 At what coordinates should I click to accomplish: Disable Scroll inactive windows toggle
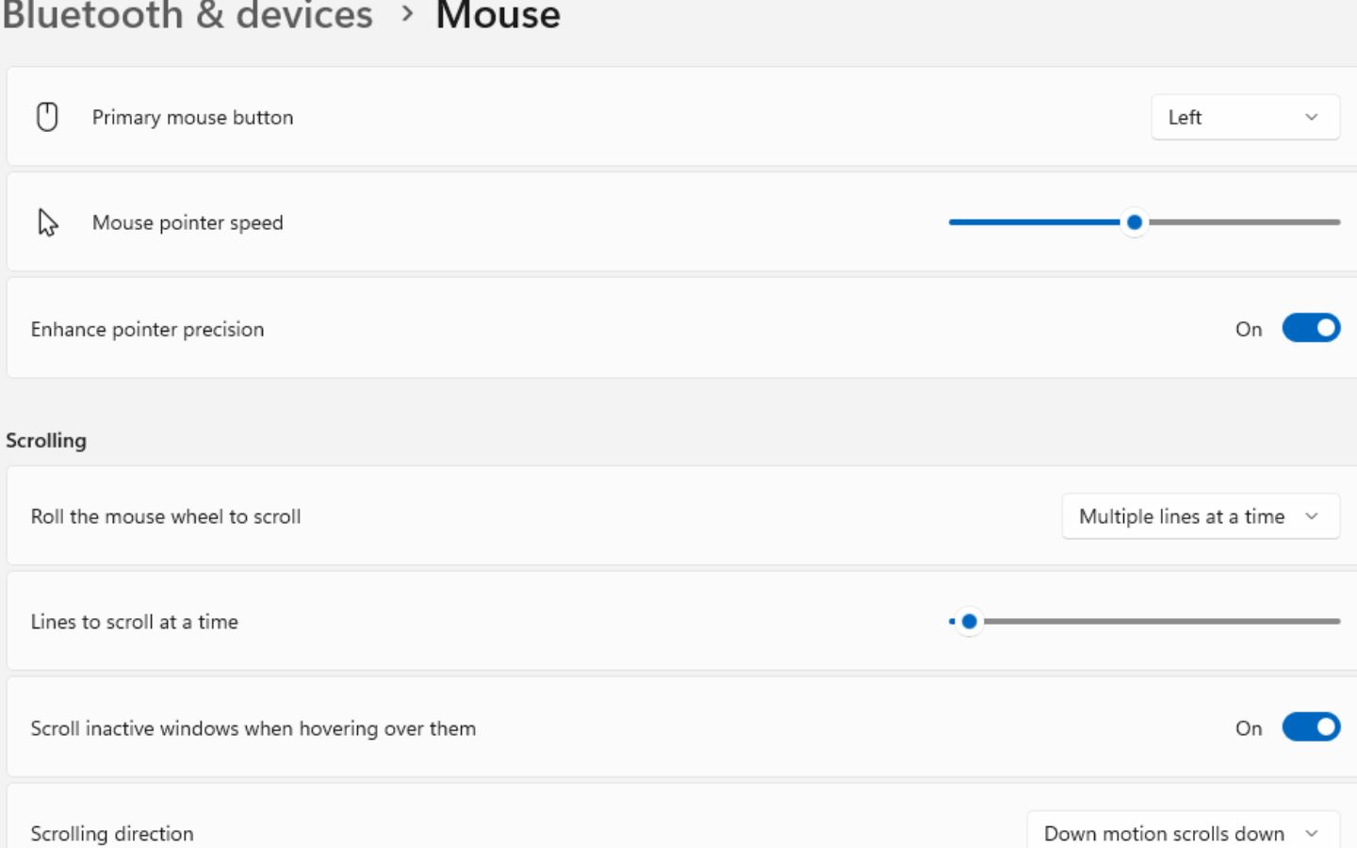[x=1310, y=727]
